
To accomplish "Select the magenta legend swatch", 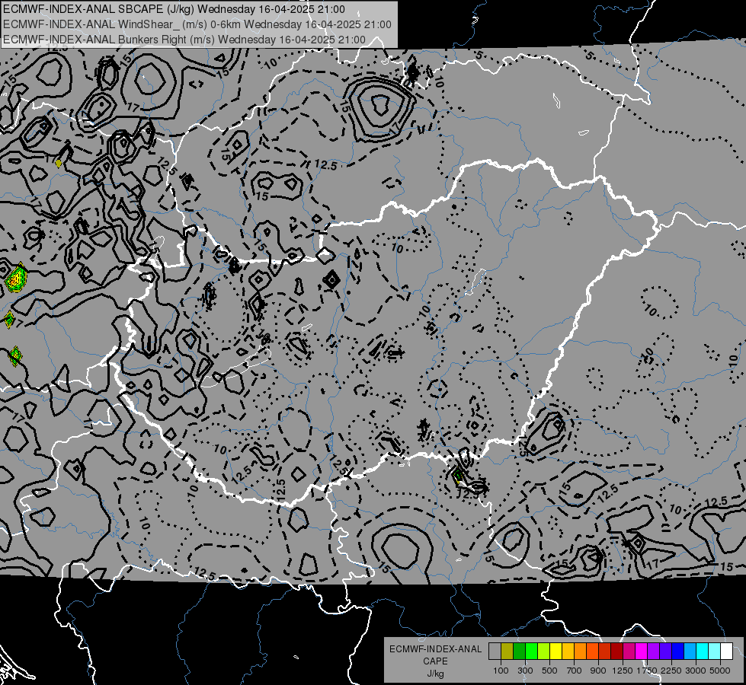I will [642, 652].
